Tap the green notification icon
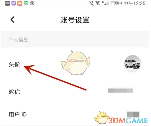This screenshot has width=151, height=126. (x=26, y=3)
